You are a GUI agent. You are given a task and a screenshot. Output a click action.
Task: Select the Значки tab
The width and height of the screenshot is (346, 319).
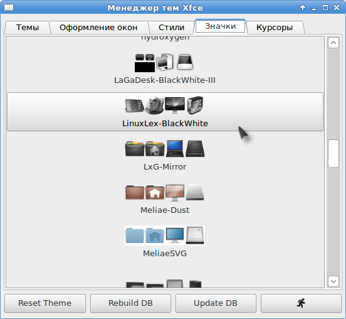point(220,26)
